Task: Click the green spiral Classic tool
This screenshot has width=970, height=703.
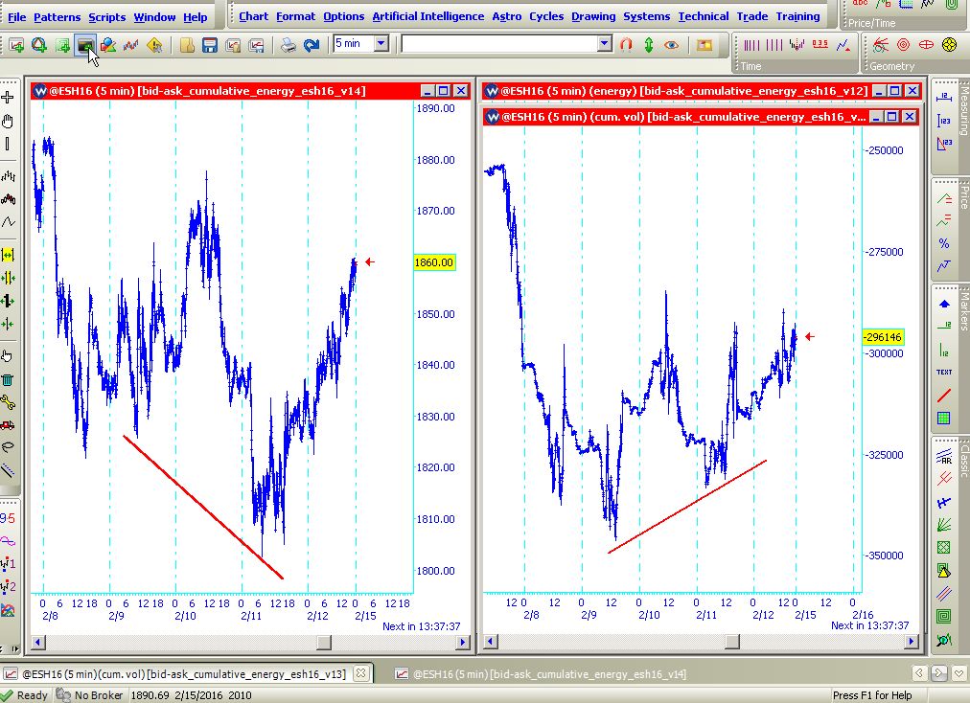Action: pos(944,616)
